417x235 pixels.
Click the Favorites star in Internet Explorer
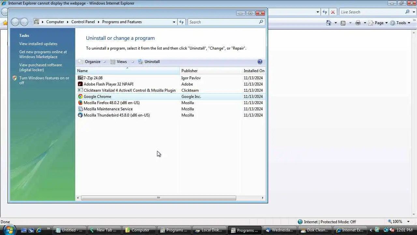tap(5, 23)
